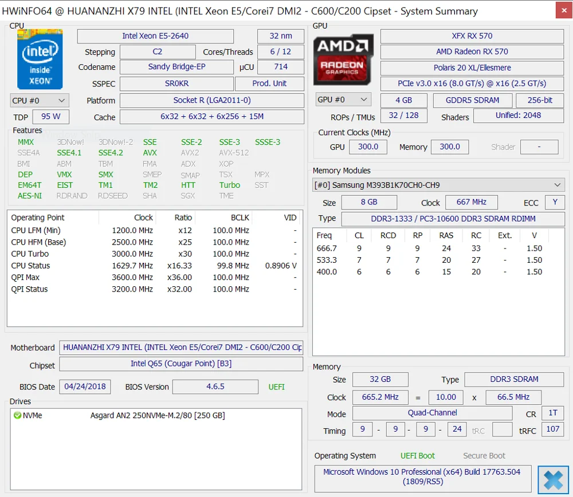Click the green NVMe drive status icon
573x497 pixels.
[17, 416]
